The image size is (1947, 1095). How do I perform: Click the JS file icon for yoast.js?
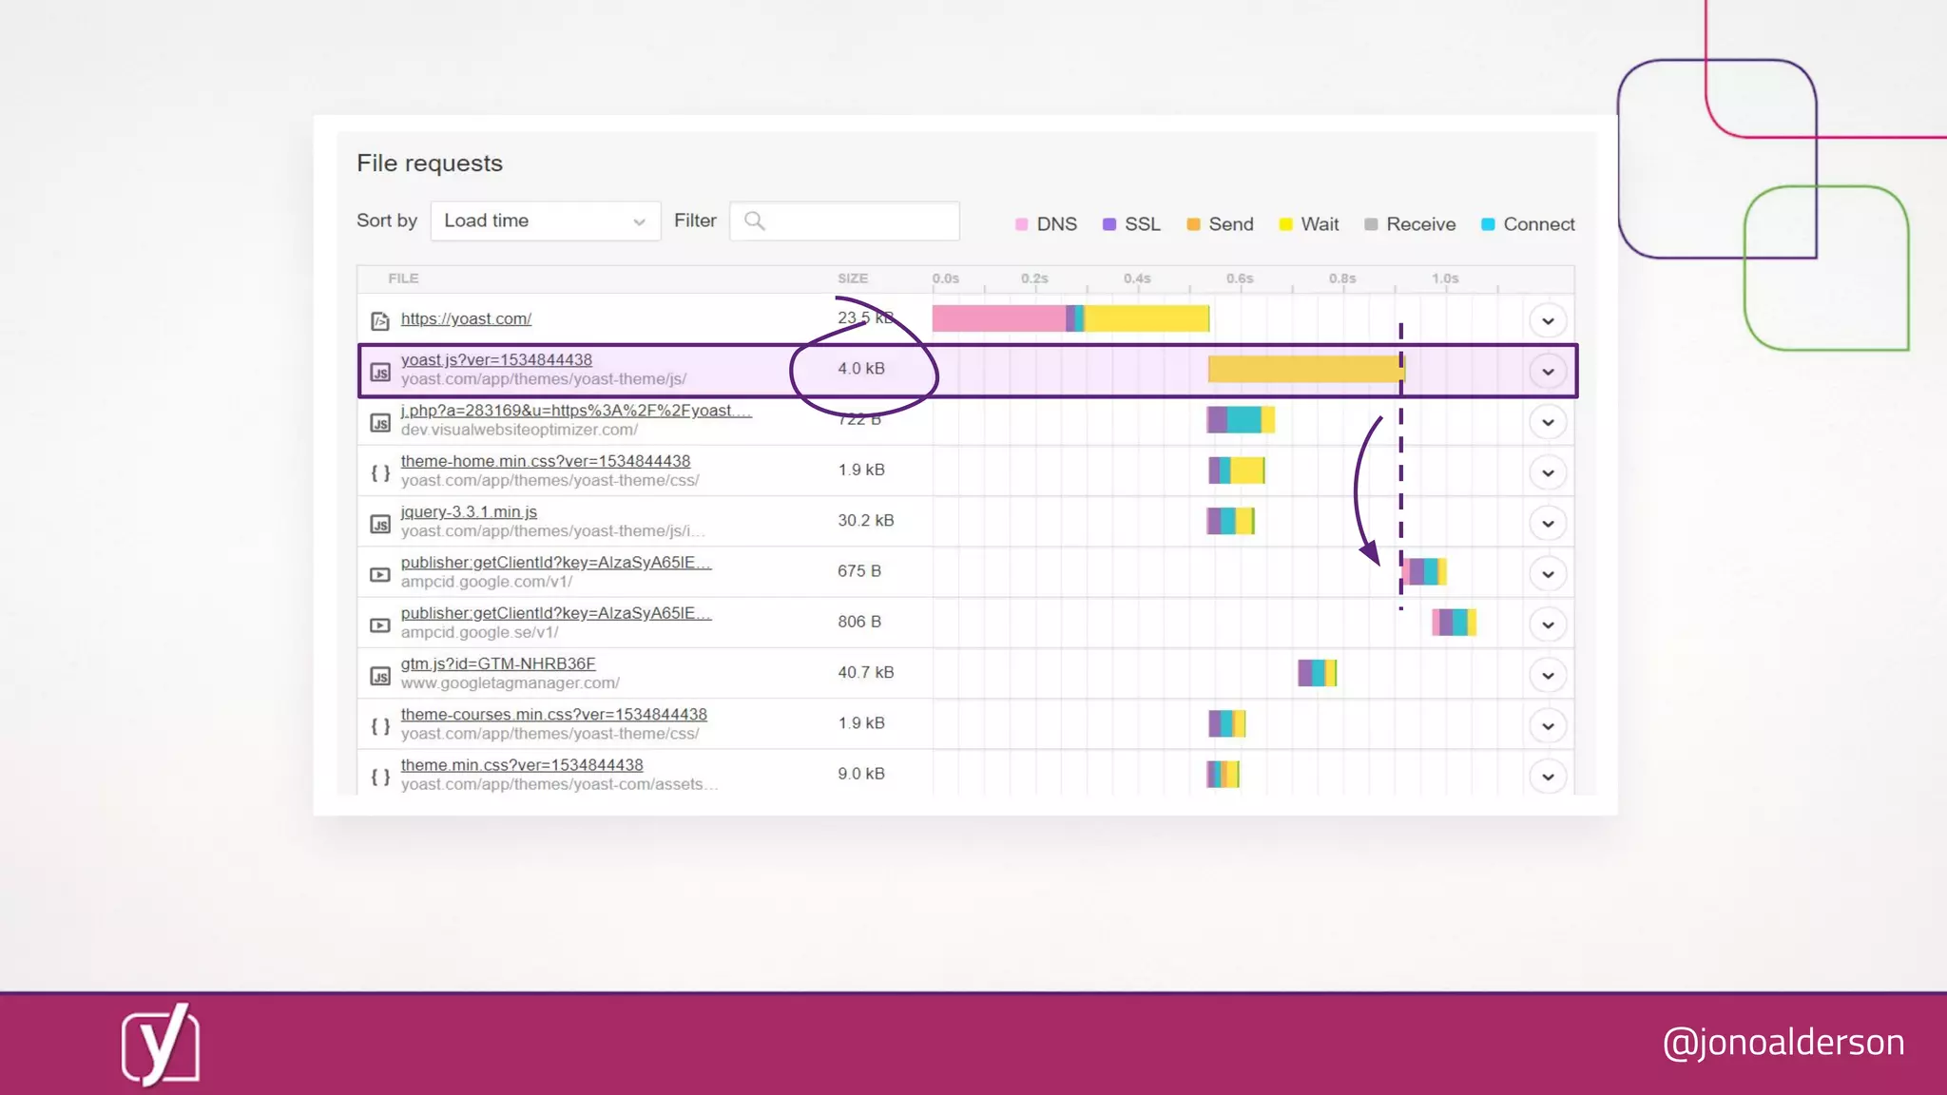379,372
